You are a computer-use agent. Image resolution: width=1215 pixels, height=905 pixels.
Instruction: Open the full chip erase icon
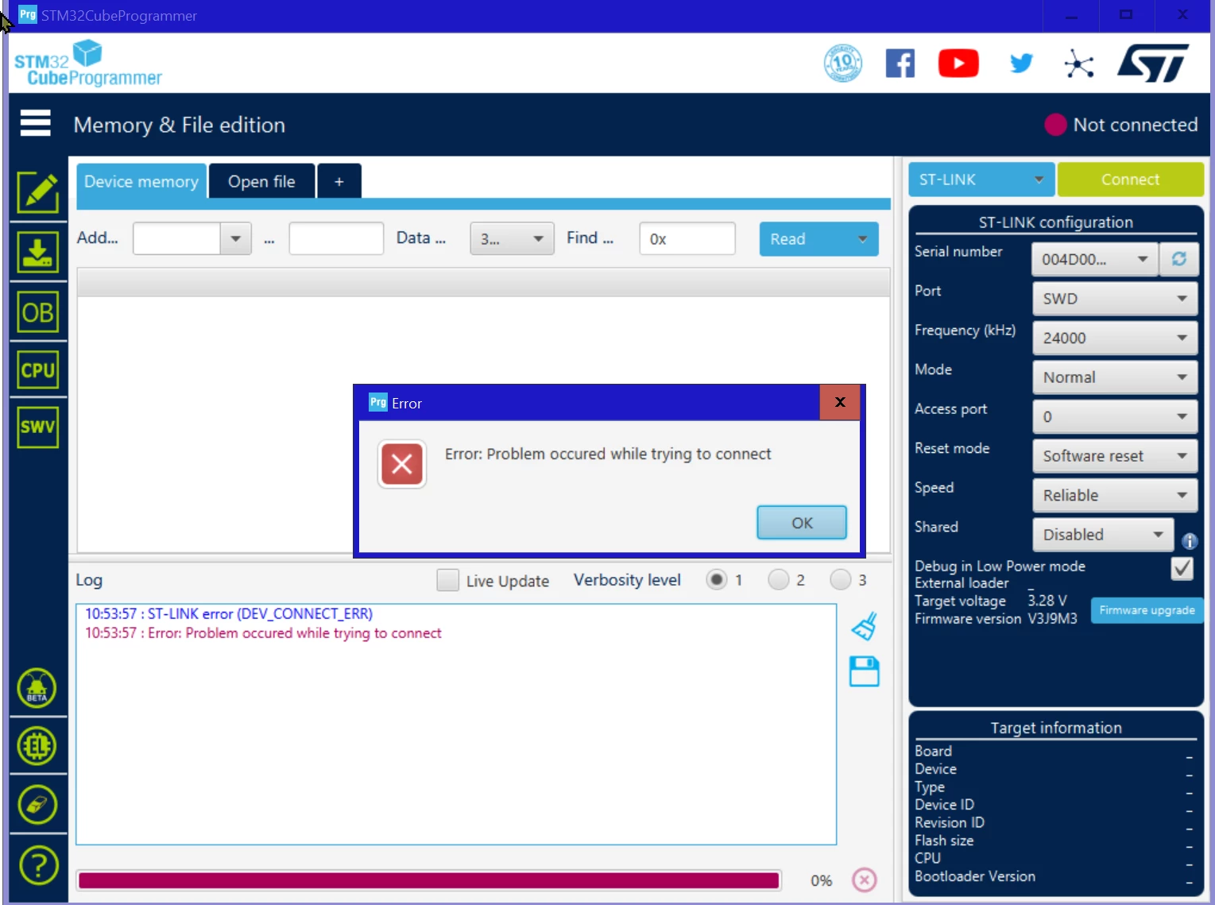point(37,805)
